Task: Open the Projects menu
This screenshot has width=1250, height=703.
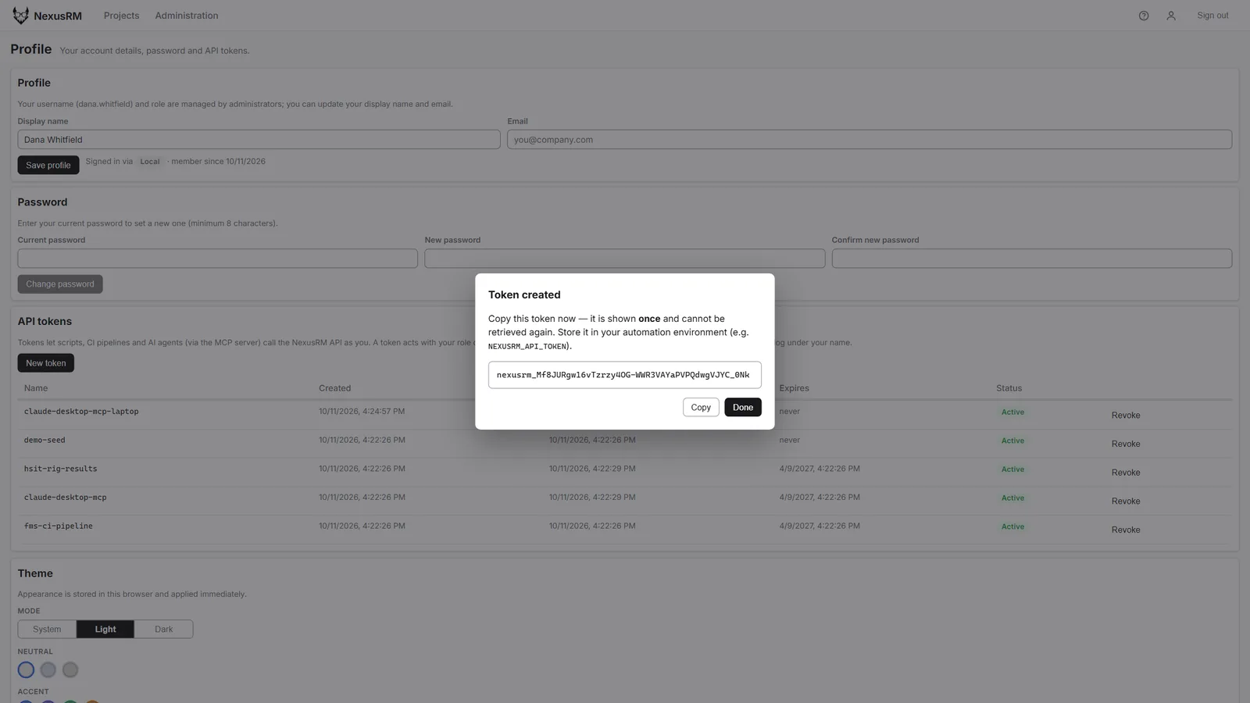Action: (121, 16)
